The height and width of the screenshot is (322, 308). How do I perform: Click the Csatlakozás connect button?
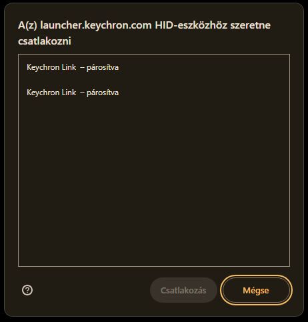[x=183, y=290]
